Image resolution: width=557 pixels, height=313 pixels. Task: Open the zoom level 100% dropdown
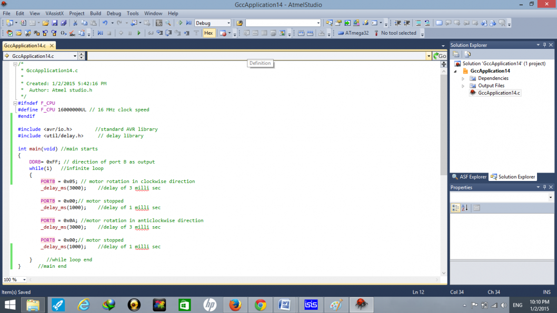pyautogui.click(x=24, y=280)
